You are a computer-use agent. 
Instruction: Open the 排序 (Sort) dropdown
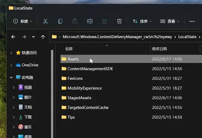coord(142,21)
